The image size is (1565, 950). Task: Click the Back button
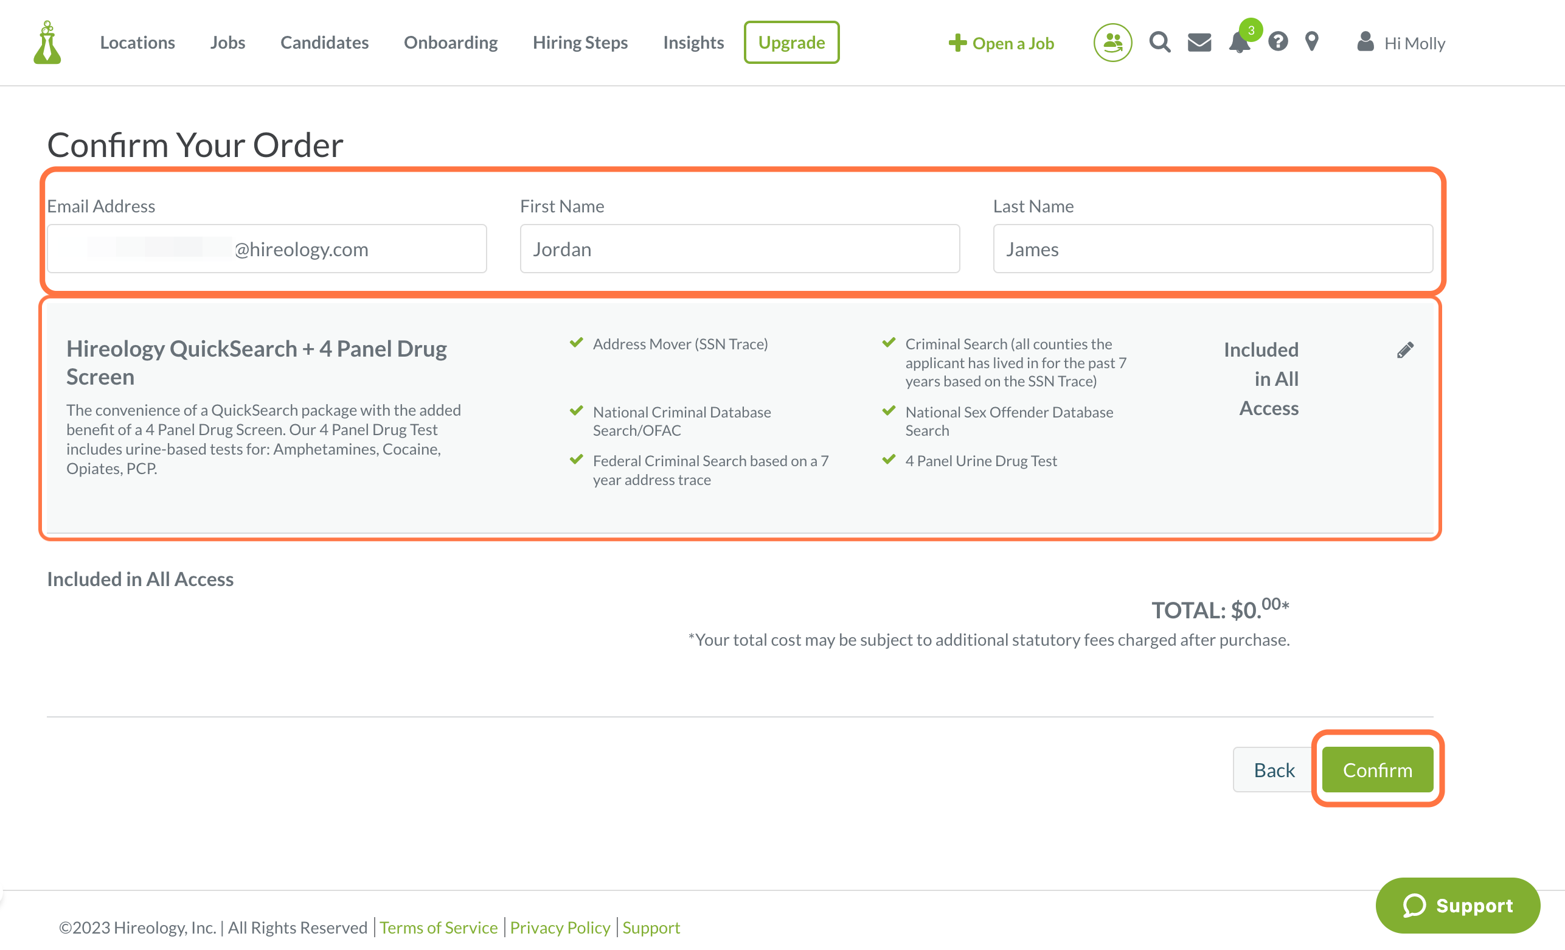click(x=1274, y=769)
